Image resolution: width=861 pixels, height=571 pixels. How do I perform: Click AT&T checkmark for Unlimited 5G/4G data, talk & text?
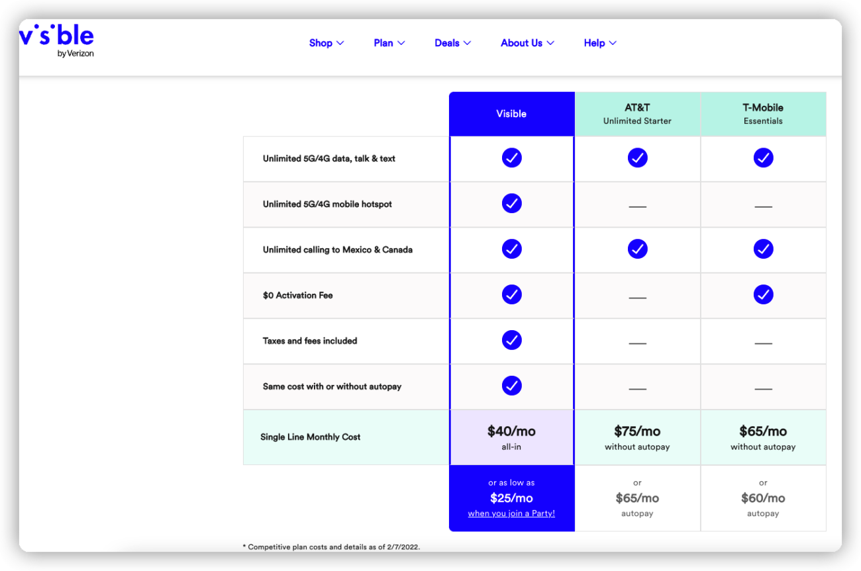637,157
